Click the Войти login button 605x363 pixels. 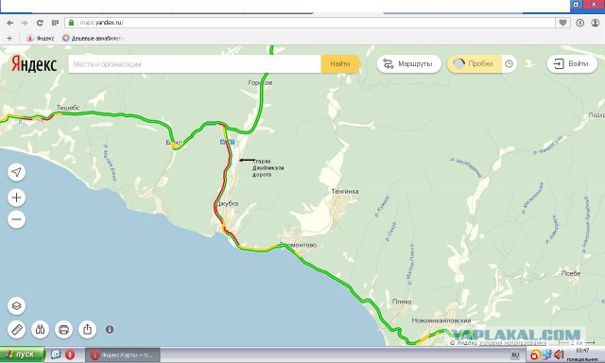pos(572,63)
